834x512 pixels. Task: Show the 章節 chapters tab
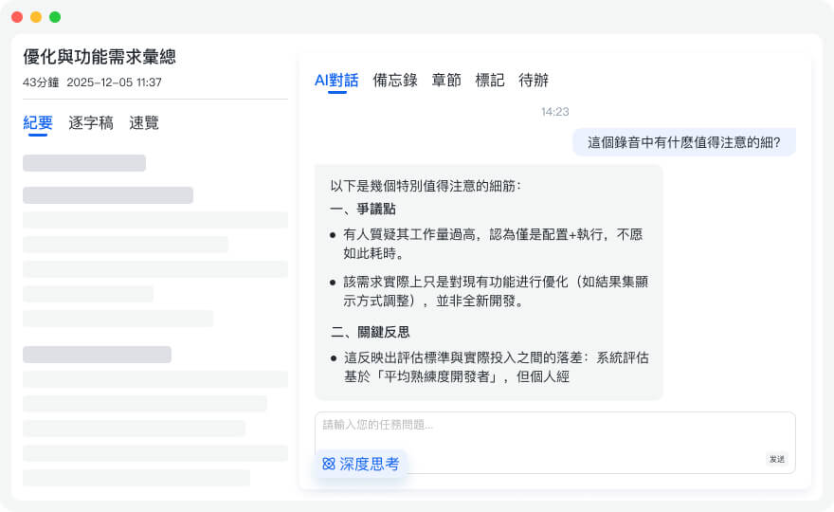click(x=446, y=81)
